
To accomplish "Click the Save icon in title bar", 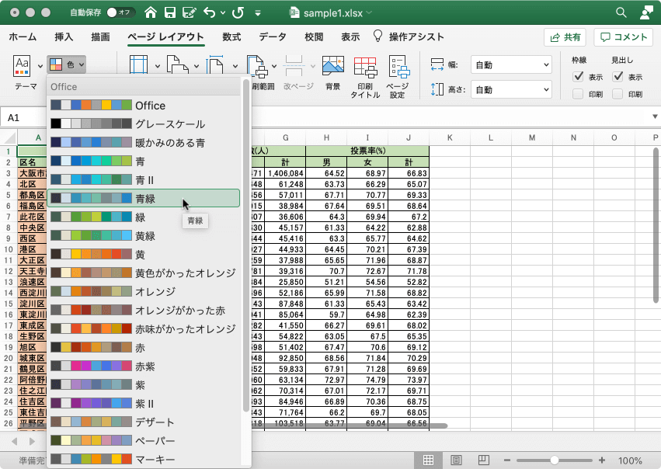I will point(169,12).
